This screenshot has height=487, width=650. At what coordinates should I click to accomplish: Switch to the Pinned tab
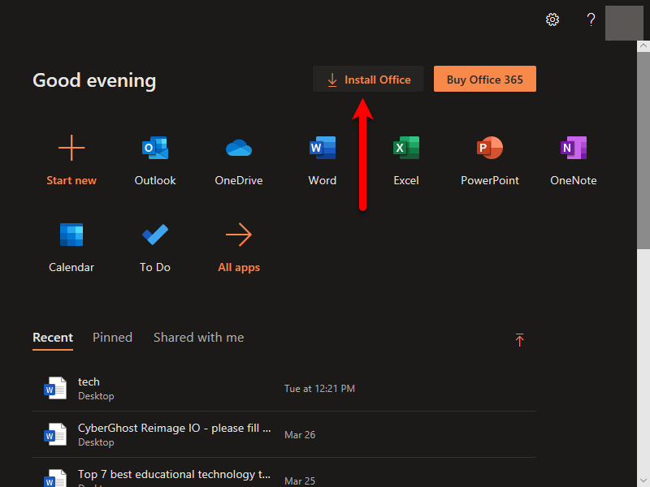pos(112,338)
